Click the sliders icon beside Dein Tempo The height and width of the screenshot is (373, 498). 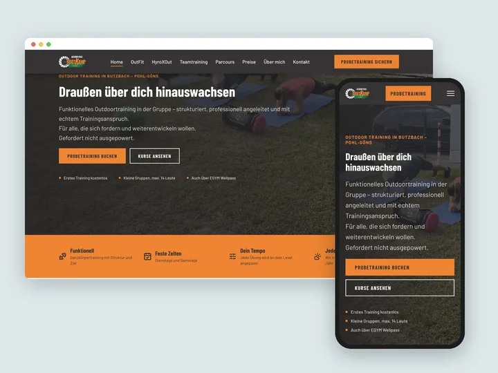coord(232,256)
